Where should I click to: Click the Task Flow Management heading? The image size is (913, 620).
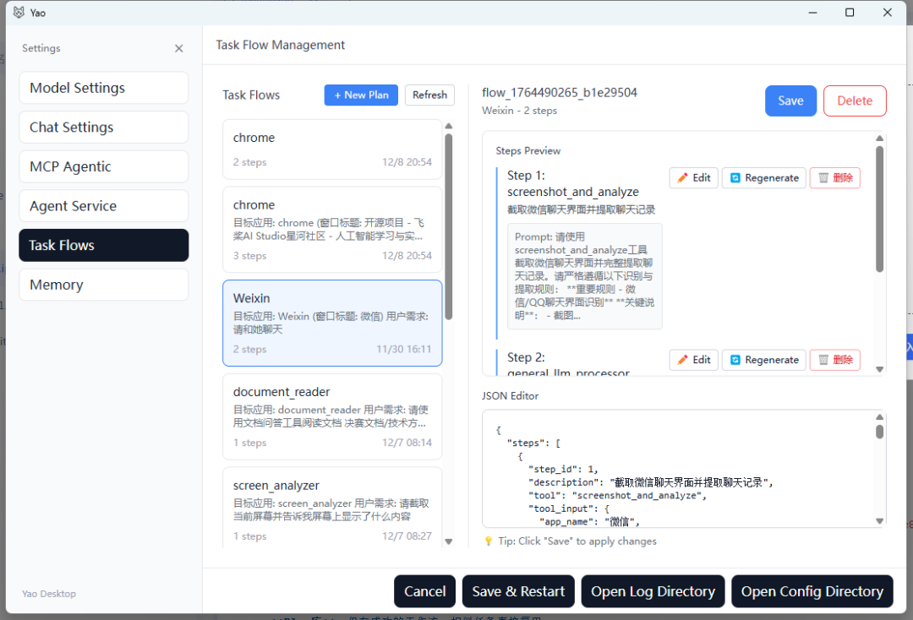[280, 45]
